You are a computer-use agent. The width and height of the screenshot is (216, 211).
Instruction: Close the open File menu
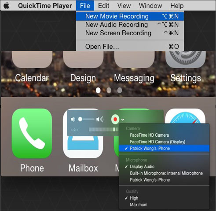click(x=85, y=6)
